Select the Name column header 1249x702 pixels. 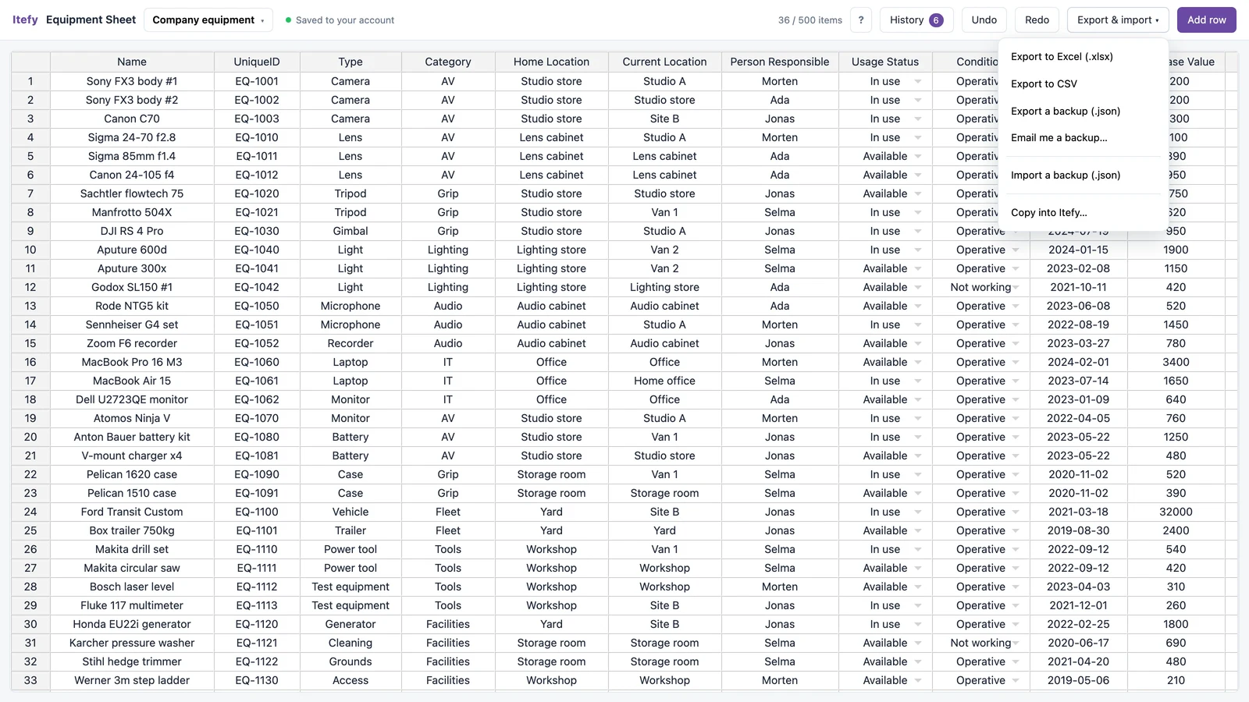132,62
